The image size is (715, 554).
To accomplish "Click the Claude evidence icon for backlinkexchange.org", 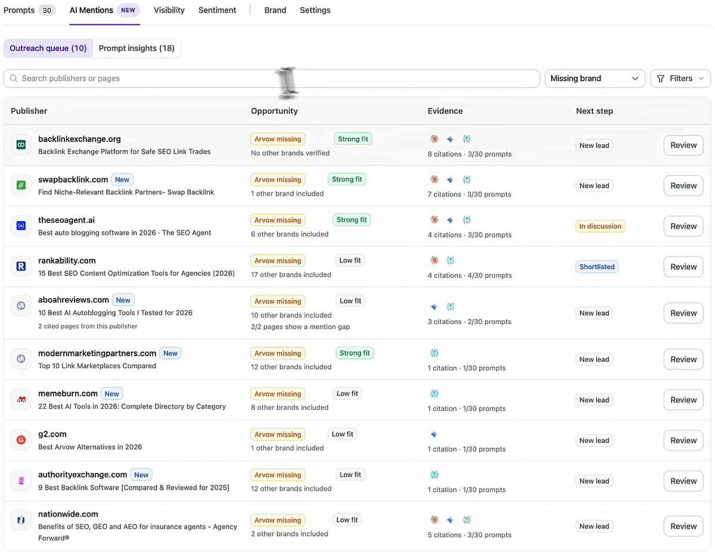I will coord(434,139).
